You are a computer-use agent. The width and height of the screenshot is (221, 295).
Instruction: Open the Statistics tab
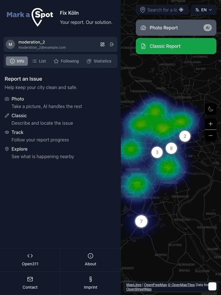click(x=99, y=61)
